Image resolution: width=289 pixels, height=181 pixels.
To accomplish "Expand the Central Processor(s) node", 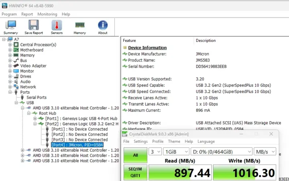I will click(x=10, y=45).
